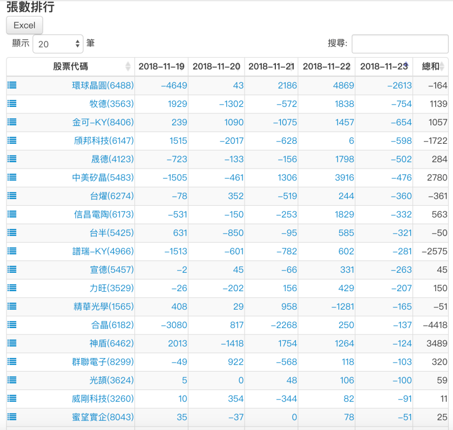Click the list icon next to 牧德(3563)
The width and height of the screenshot is (453, 430).
point(11,104)
